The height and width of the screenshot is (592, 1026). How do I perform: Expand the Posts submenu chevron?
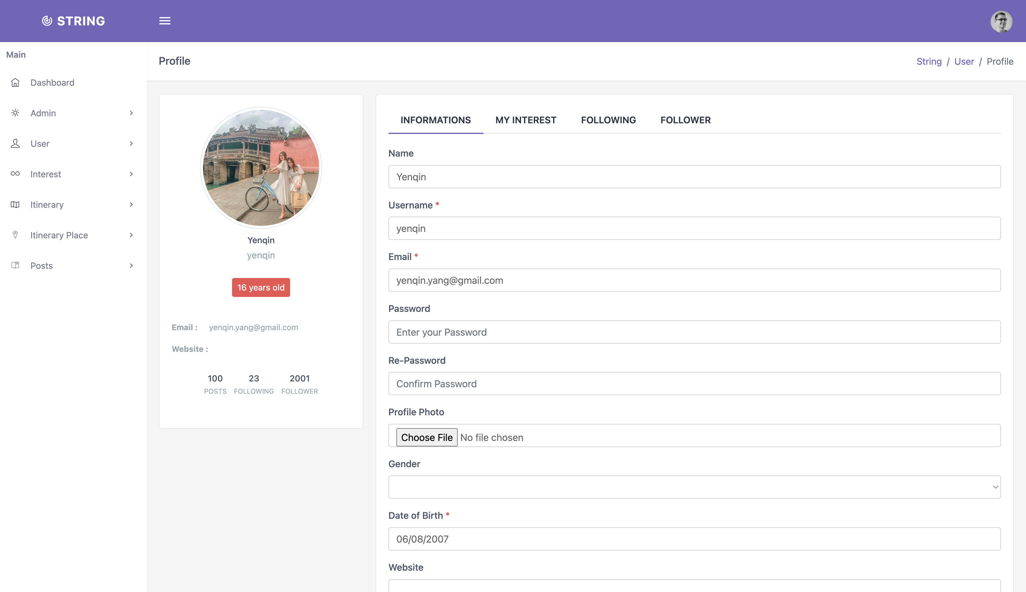tap(131, 265)
